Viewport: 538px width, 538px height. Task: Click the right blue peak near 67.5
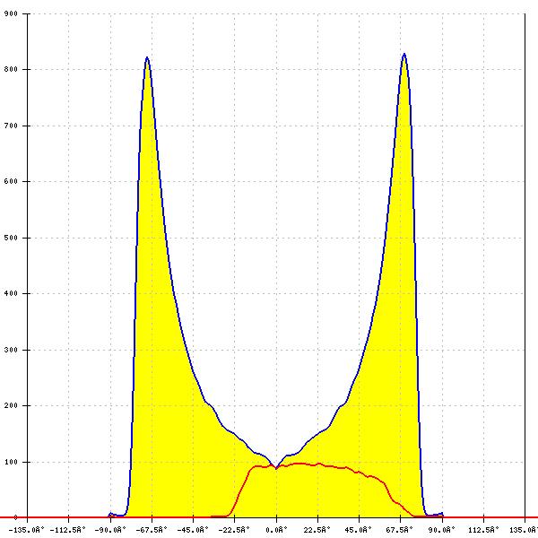tap(404, 54)
